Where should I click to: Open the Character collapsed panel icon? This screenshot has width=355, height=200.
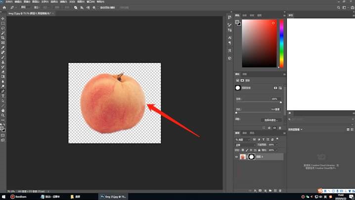(229, 38)
